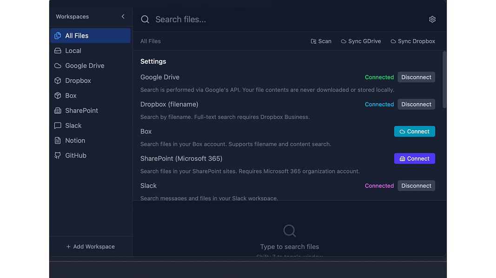Viewport: 496px width, 278px height.
Task: Add a new workspace
Action: (x=90, y=246)
